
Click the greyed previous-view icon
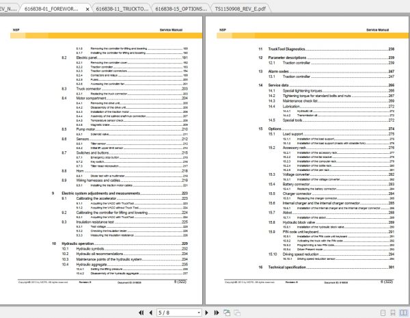pos(237,313)
